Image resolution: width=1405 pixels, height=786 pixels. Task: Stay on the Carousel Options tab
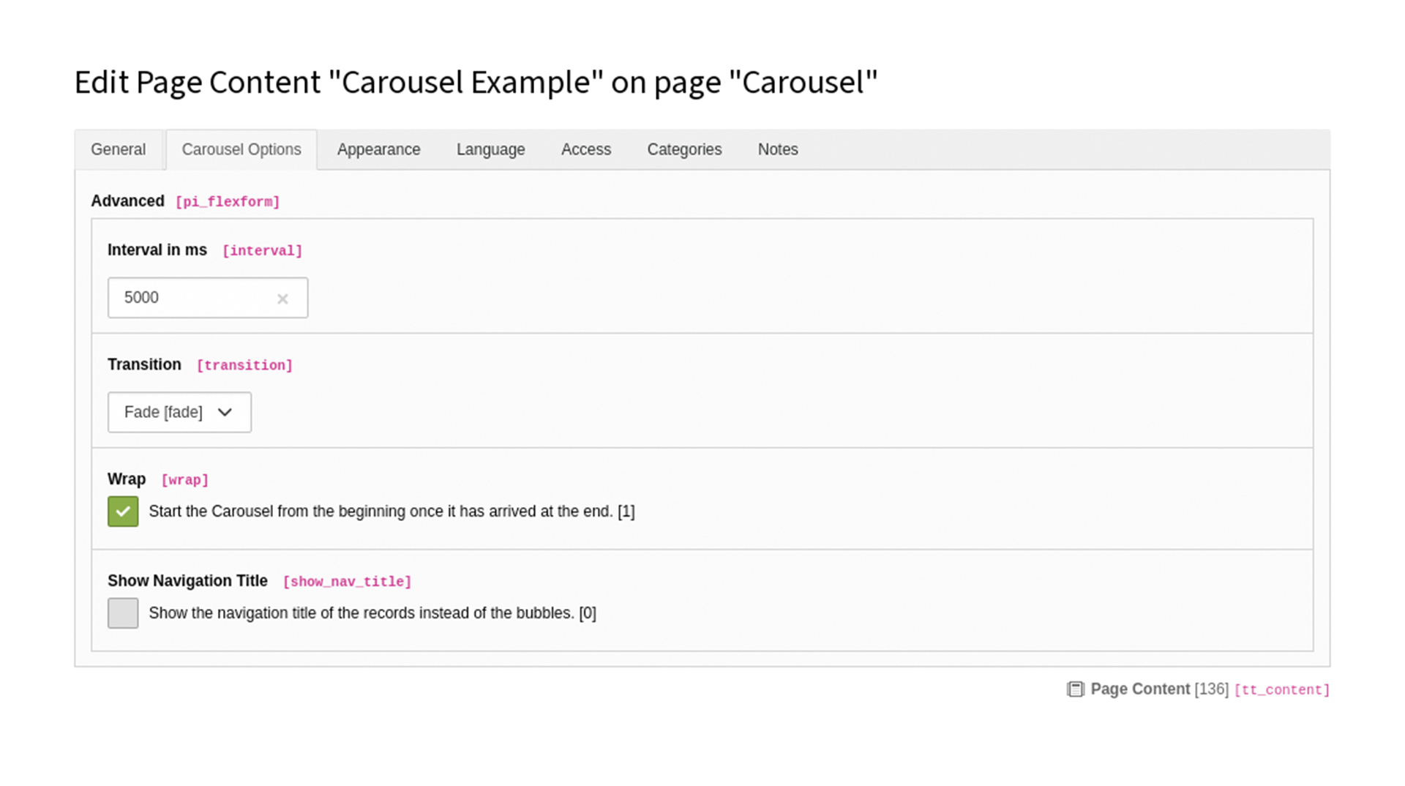(241, 149)
